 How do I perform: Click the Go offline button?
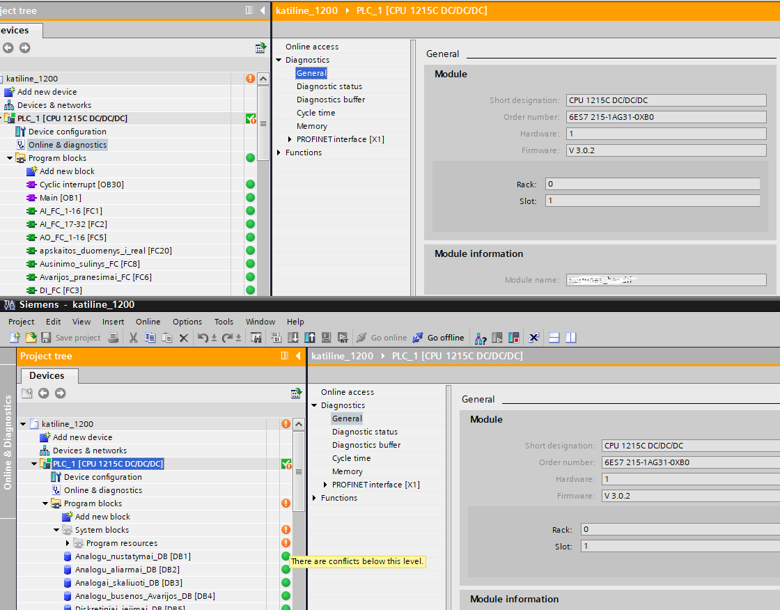[438, 338]
